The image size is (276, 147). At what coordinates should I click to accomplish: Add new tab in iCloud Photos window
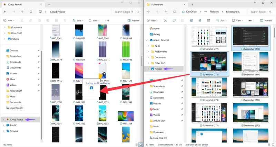coord(49,4)
